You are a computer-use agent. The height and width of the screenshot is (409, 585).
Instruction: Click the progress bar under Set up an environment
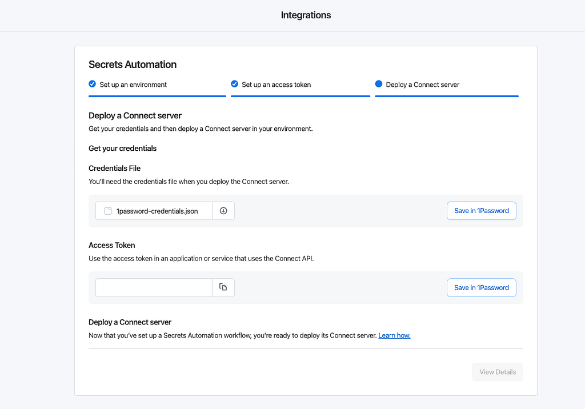tap(157, 96)
